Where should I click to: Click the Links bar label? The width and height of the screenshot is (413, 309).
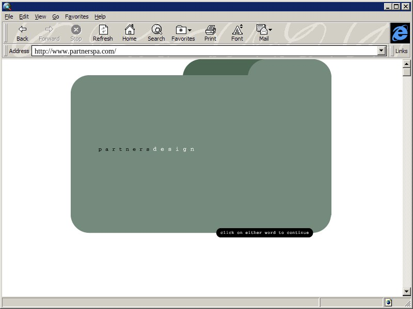point(401,51)
